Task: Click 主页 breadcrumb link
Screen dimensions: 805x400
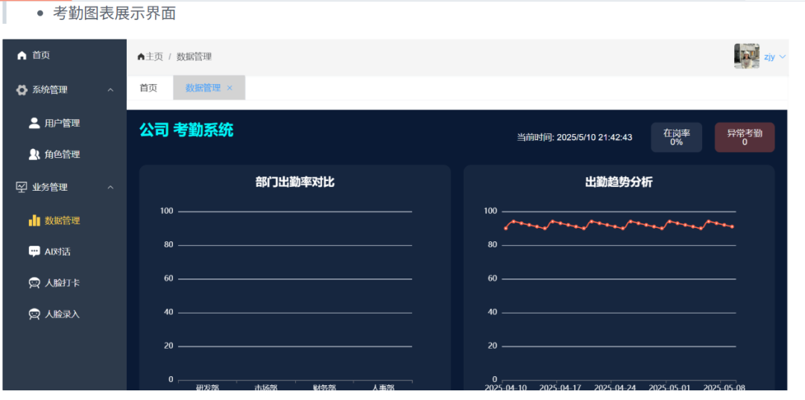Action: click(154, 57)
